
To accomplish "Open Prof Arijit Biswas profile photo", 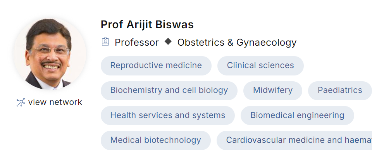I will click(x=49, y=53).
